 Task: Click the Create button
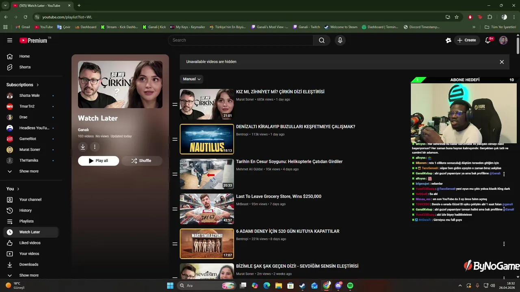click(466, 40)
